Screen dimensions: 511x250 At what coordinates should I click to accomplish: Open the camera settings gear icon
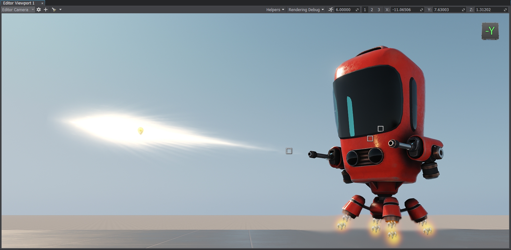point(39,10)
